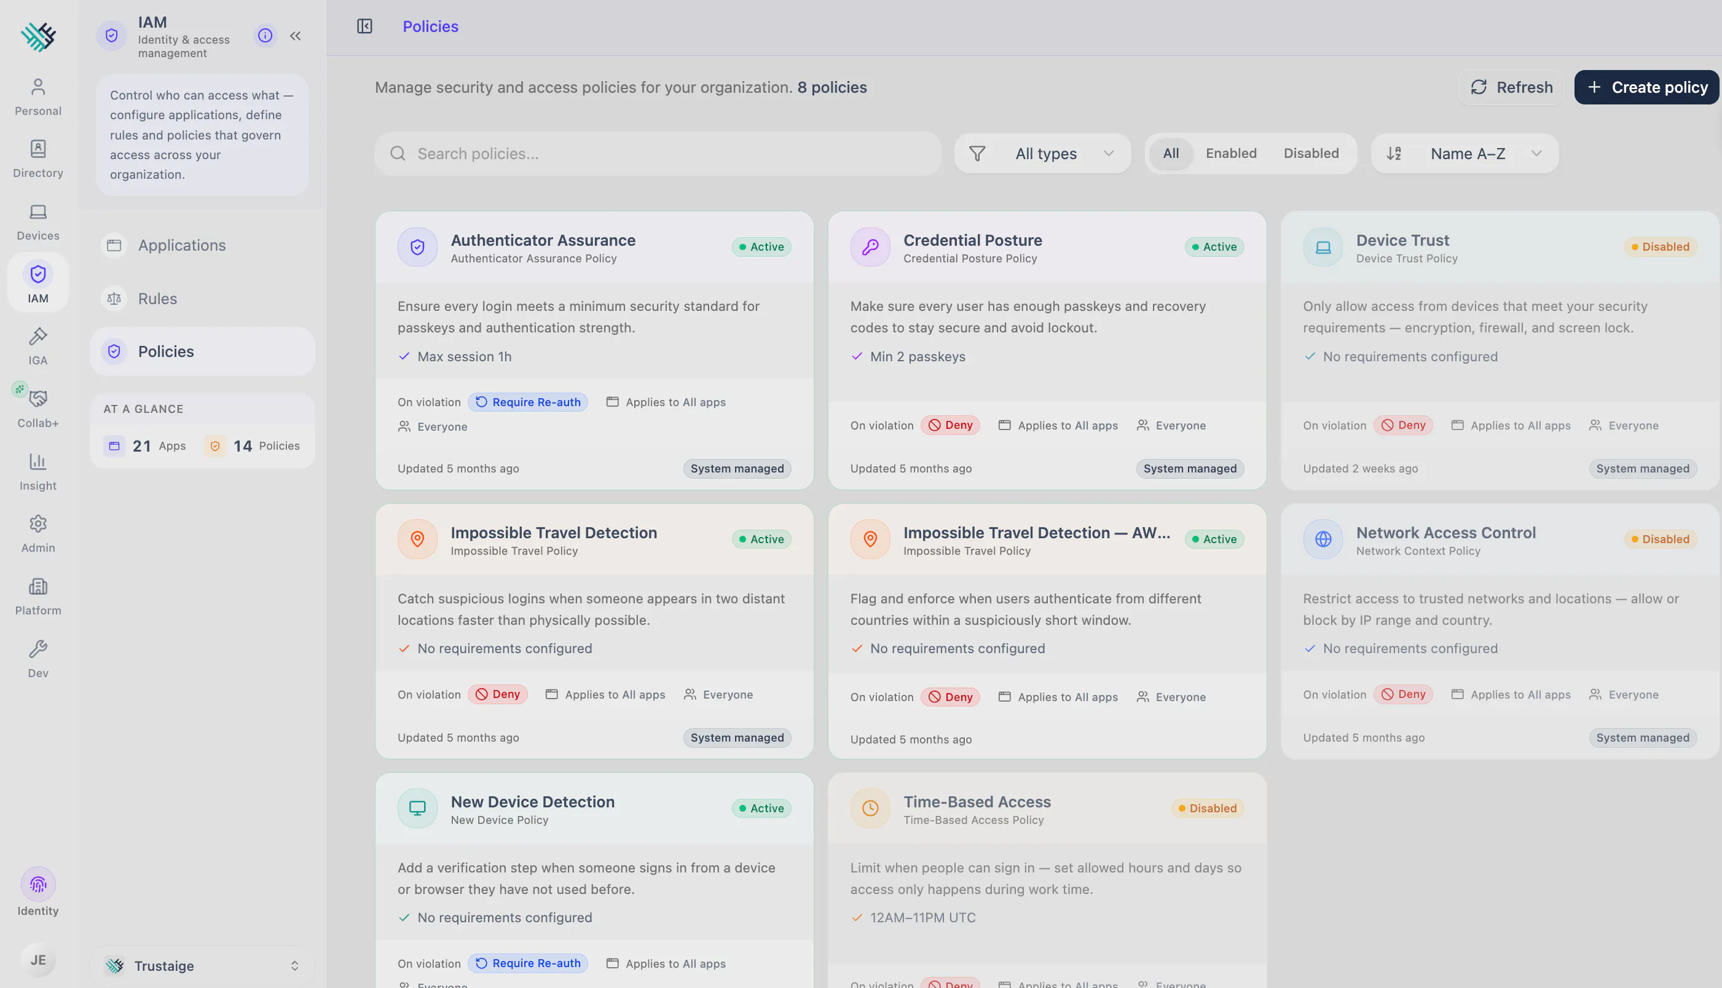Viewport: 1722px width, 988px height.
Task: Open Applications in the IAM menu
Action: (x=202, y=245)
